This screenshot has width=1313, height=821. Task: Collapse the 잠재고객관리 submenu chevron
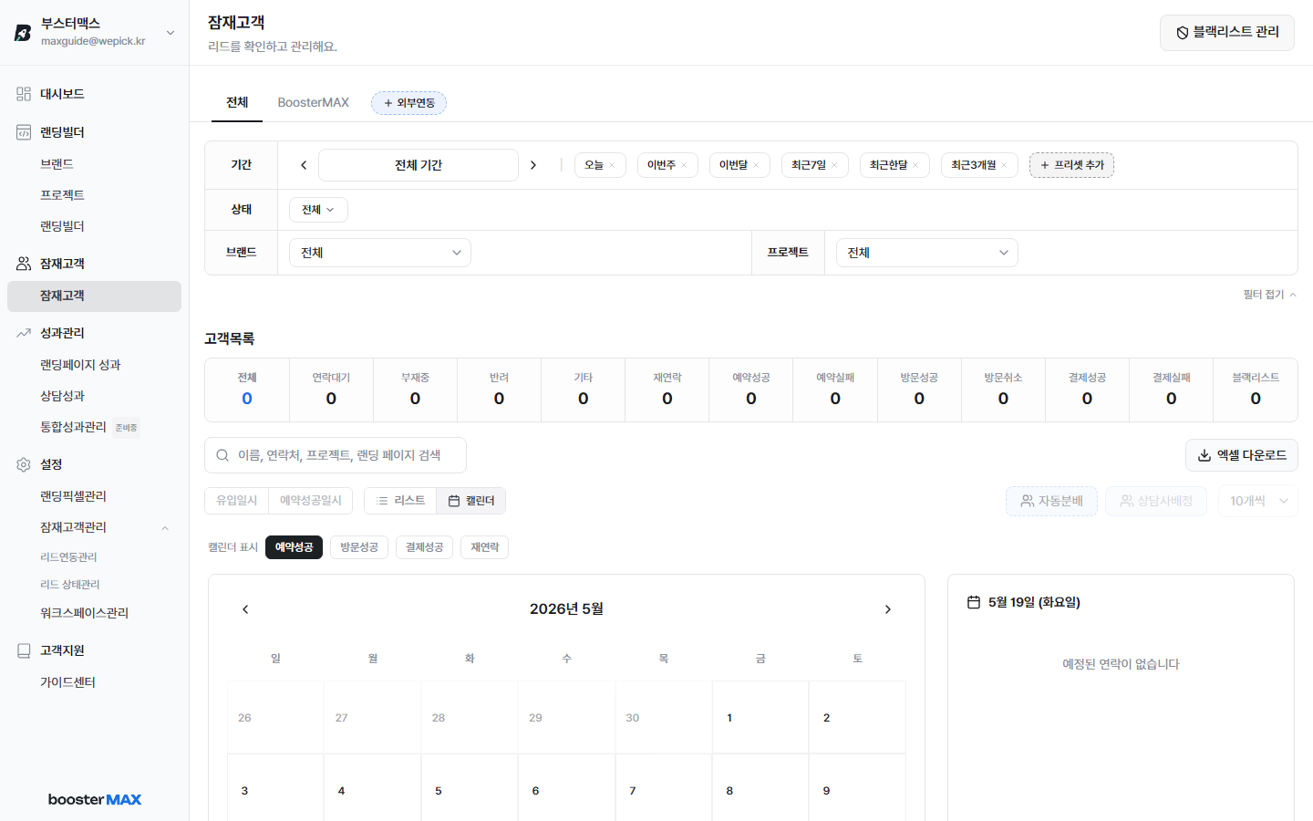[165, 528]
